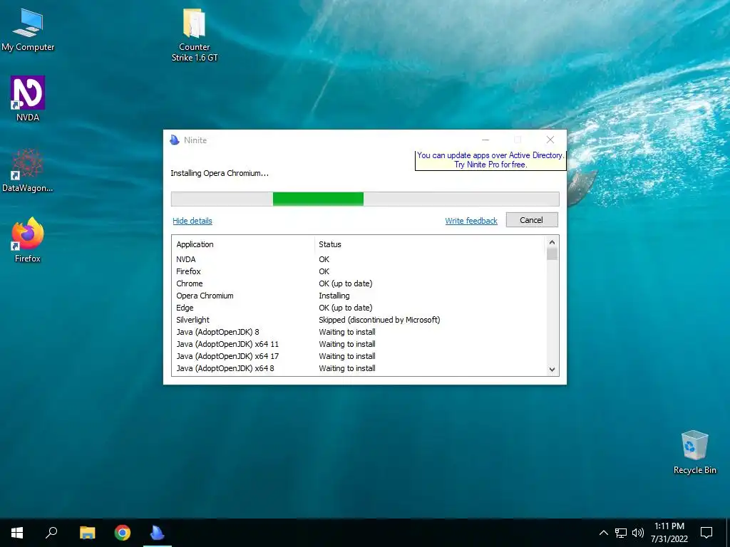
Task: Open the clock showing 1:11 PM
Action: [x=669, y=533]
